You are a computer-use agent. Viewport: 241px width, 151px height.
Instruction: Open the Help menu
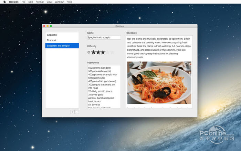point(69,2)
